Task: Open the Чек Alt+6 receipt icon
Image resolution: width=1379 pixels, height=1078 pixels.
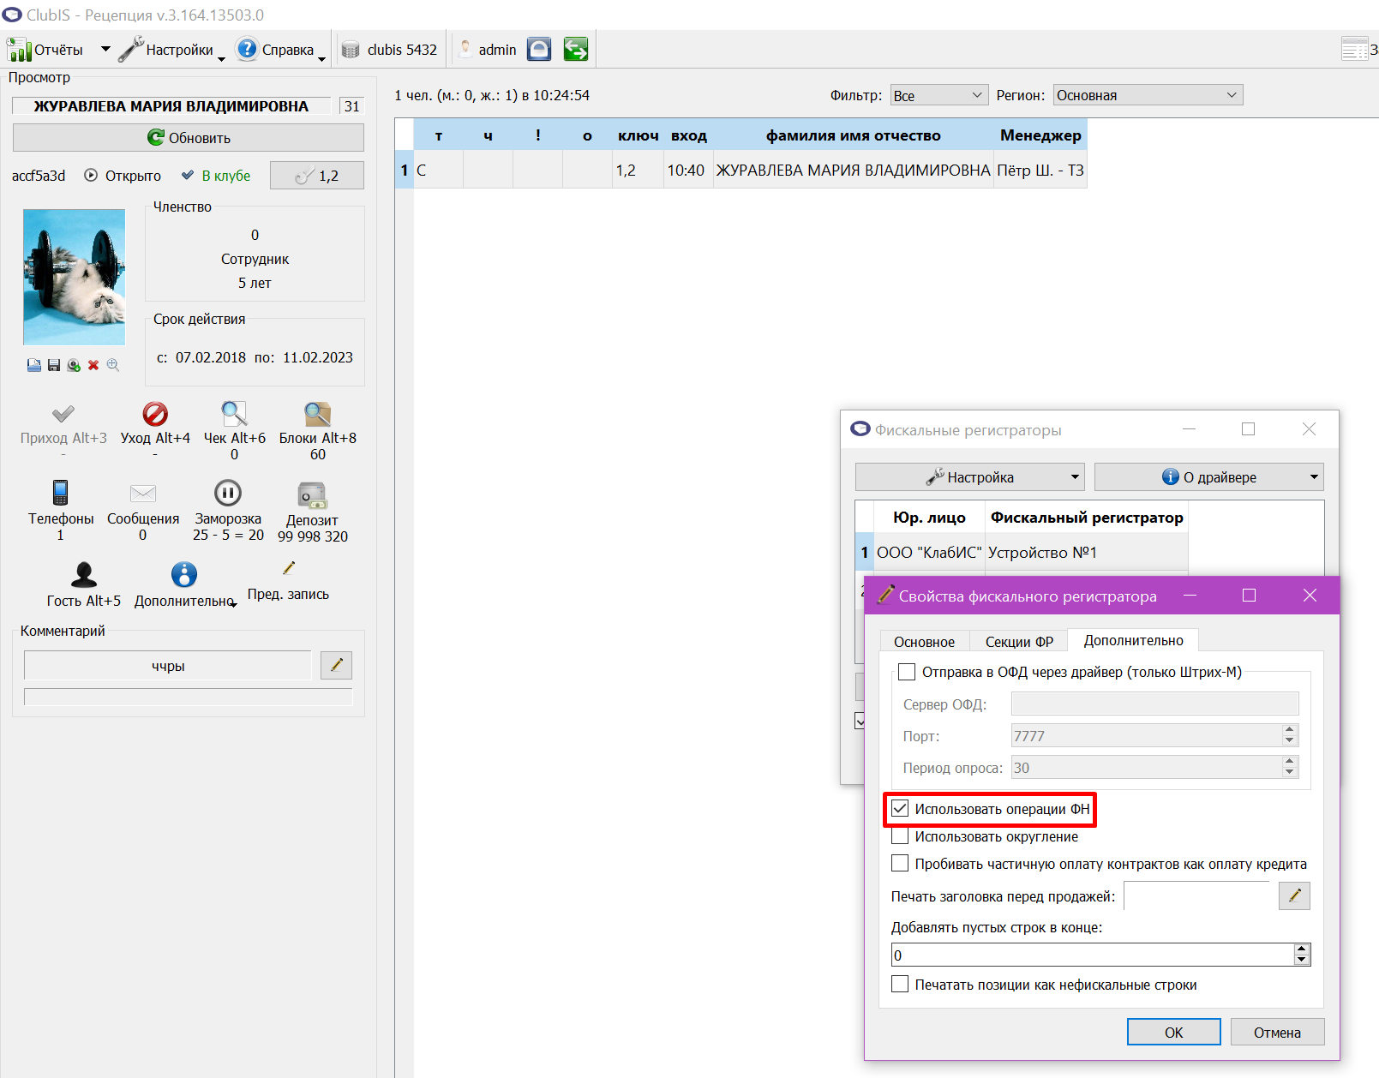Action: click(x=234, y=414)
